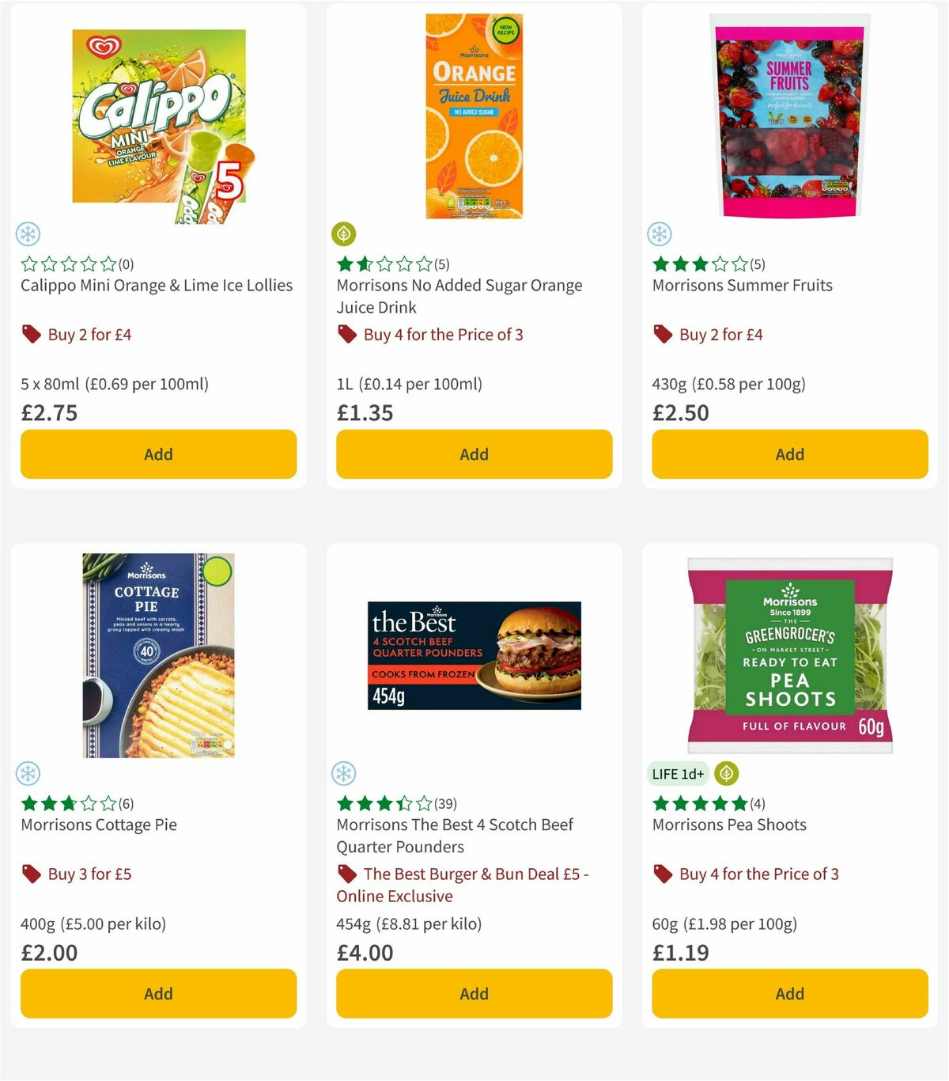Click the frozen snowflake icon on Calippo lollies
This screenshot has width=949, height=1081.
click(28, 233)
